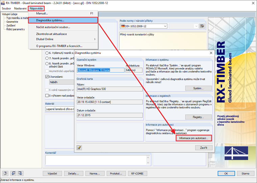Click the Storno button

coord(246,174)
